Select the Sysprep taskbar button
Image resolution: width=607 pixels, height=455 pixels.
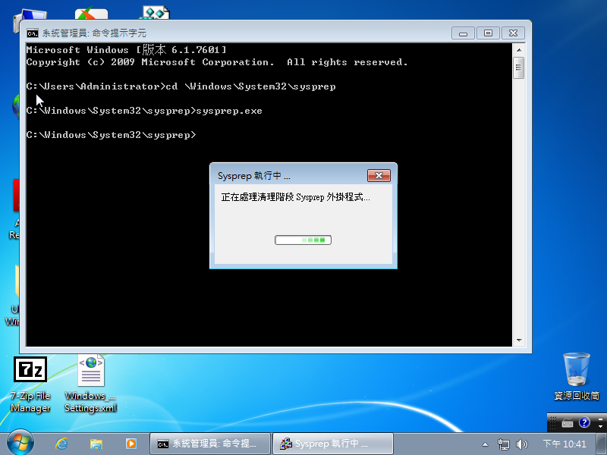[333, 444]
